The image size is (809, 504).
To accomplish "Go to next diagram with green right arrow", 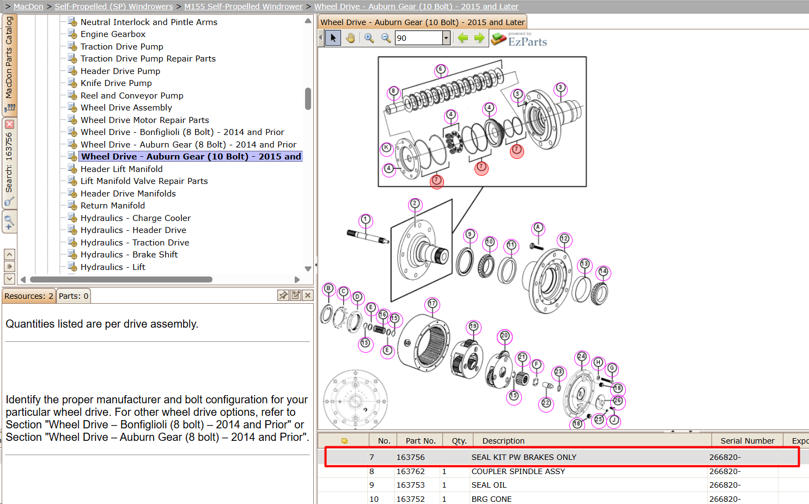I will pyautogui.click(x=479, y=38).
